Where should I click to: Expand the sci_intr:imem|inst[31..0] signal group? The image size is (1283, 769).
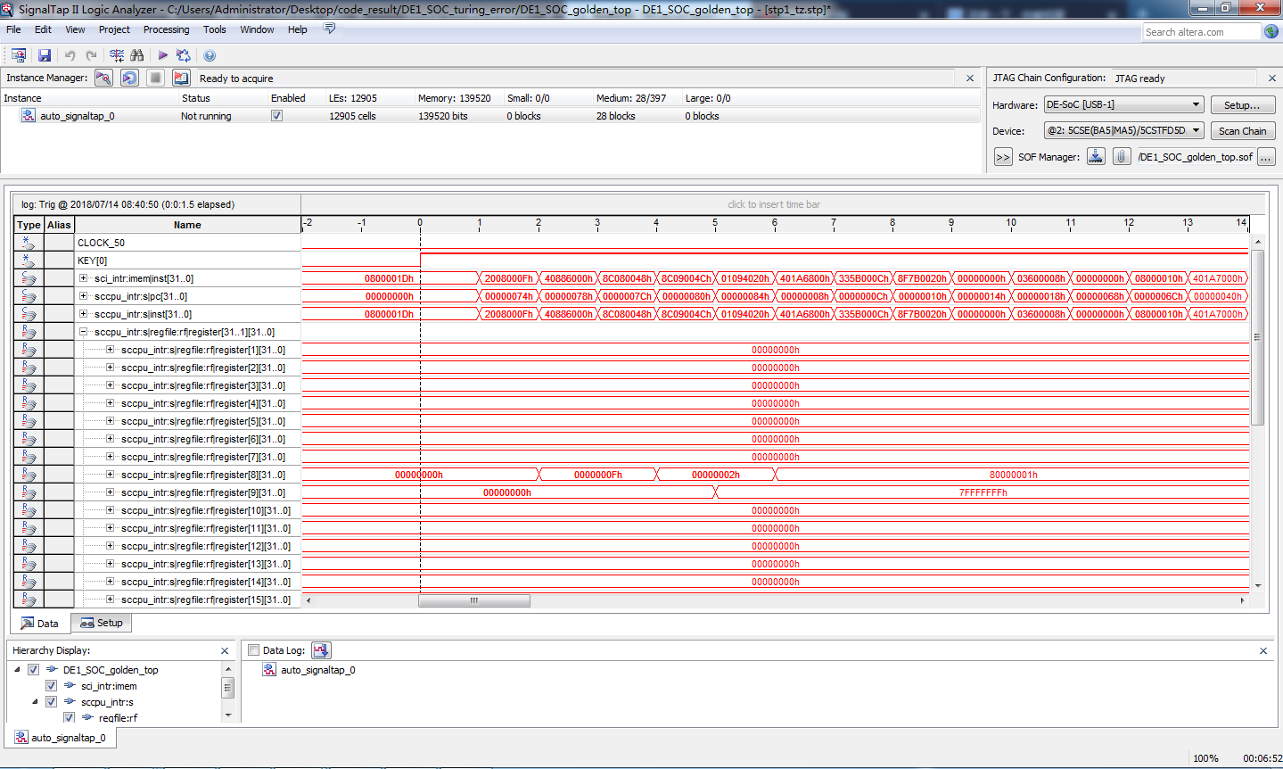[x=84, y=278]
